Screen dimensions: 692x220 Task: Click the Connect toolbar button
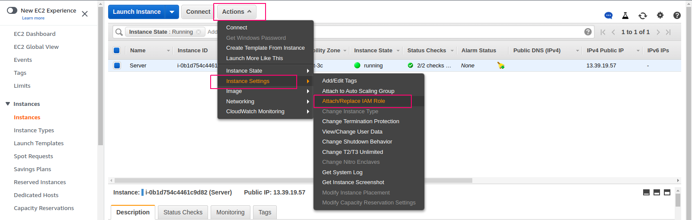(x=198, y=12)
